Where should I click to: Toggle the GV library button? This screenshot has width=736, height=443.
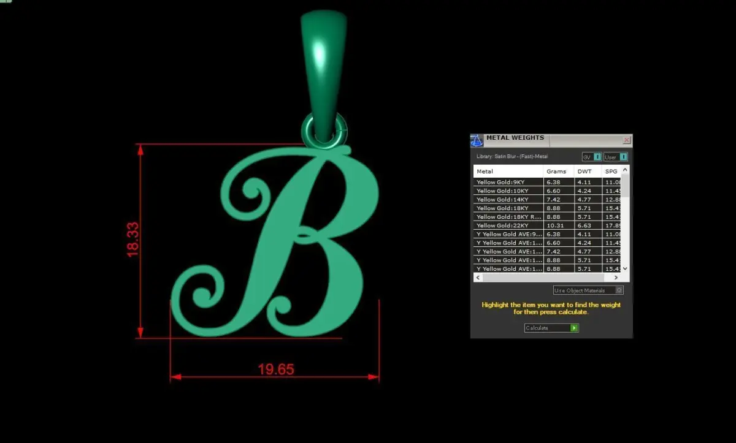pos(592,157)
